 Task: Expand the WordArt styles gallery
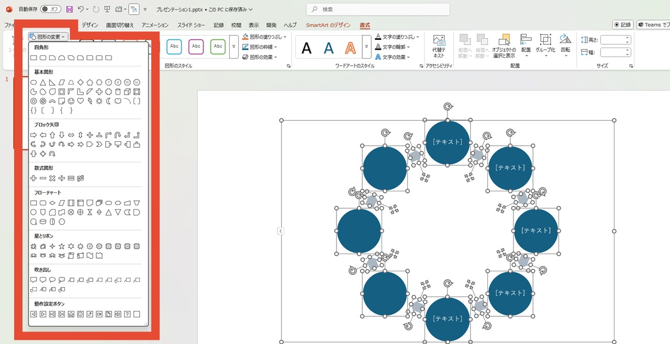pos(367,47)
